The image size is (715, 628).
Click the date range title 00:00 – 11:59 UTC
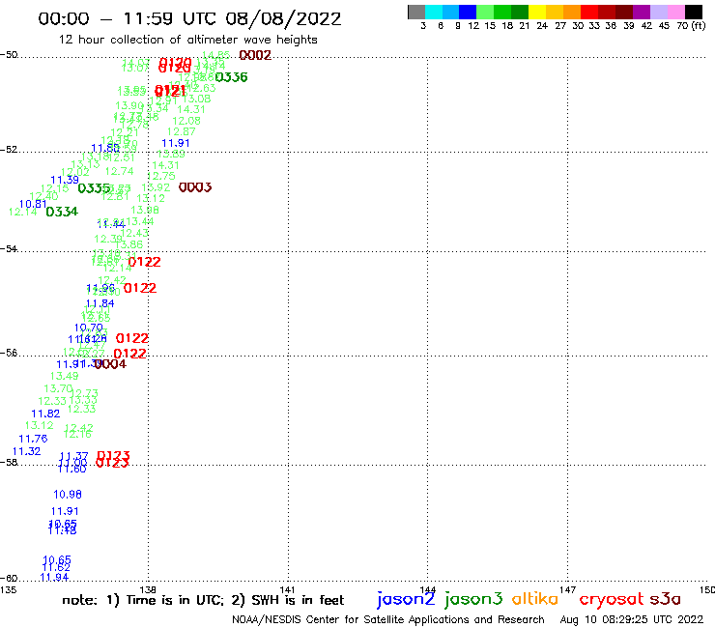pos(189,18)
